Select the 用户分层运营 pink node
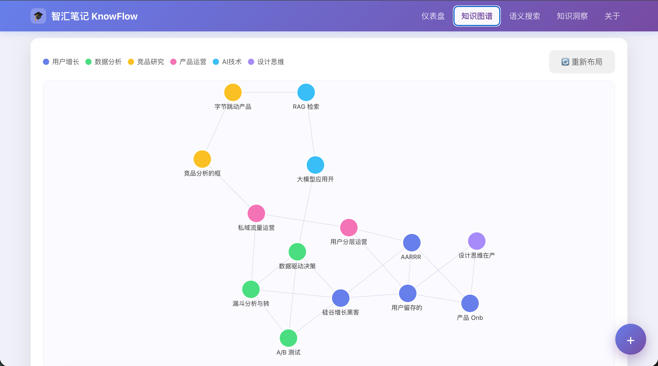The image size is (658, 366). [x=349, y=228]
